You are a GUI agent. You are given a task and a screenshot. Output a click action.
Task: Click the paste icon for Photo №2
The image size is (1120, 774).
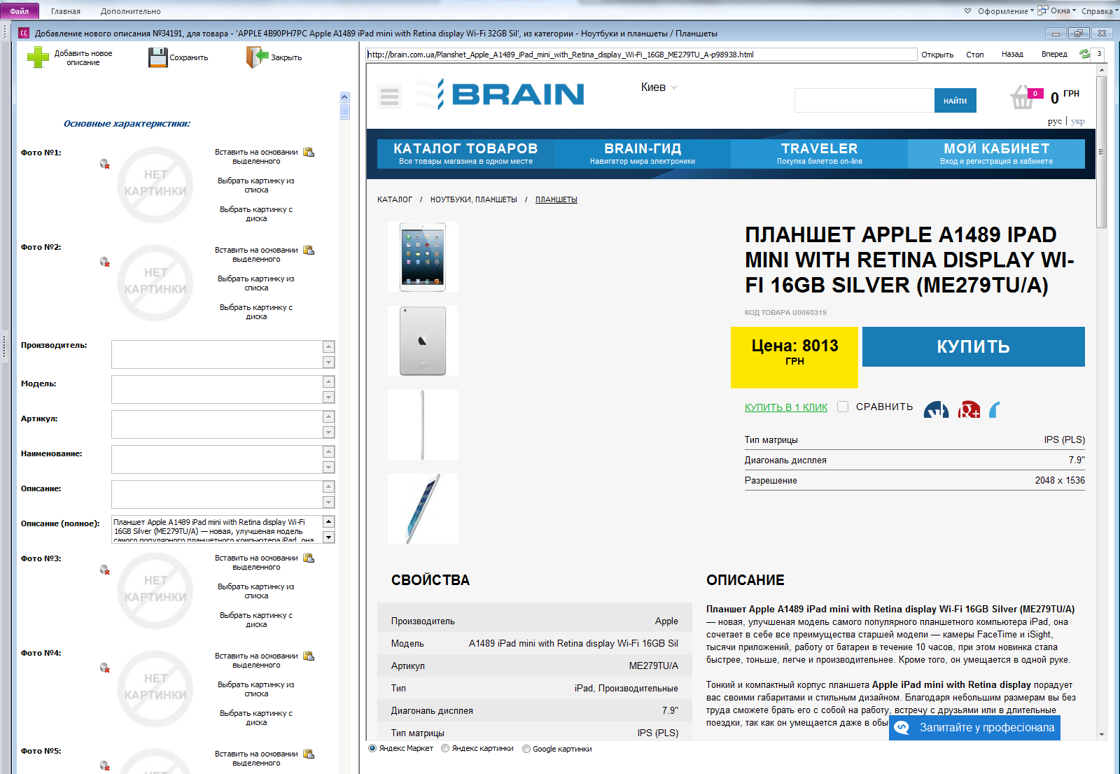click(309, 250)
